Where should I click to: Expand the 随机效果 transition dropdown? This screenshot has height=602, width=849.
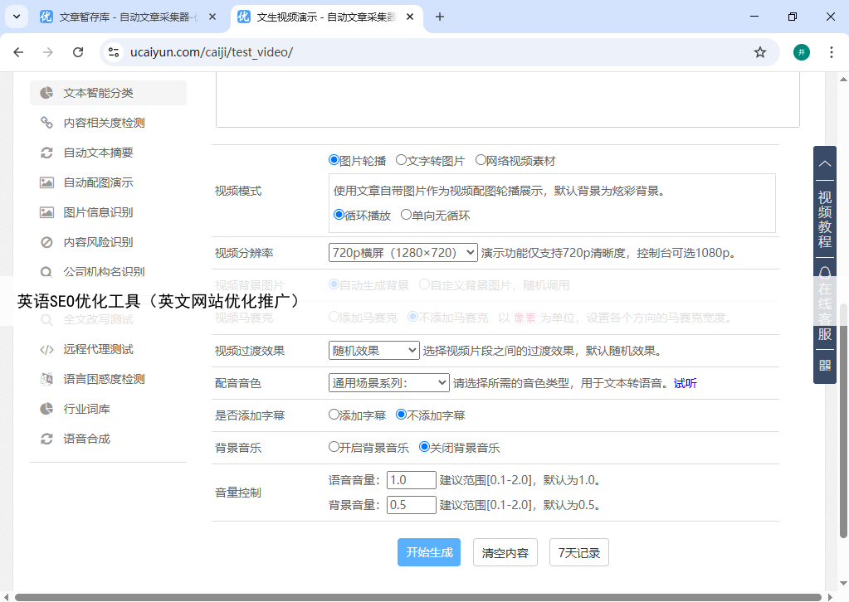click(x=373, y=351)
